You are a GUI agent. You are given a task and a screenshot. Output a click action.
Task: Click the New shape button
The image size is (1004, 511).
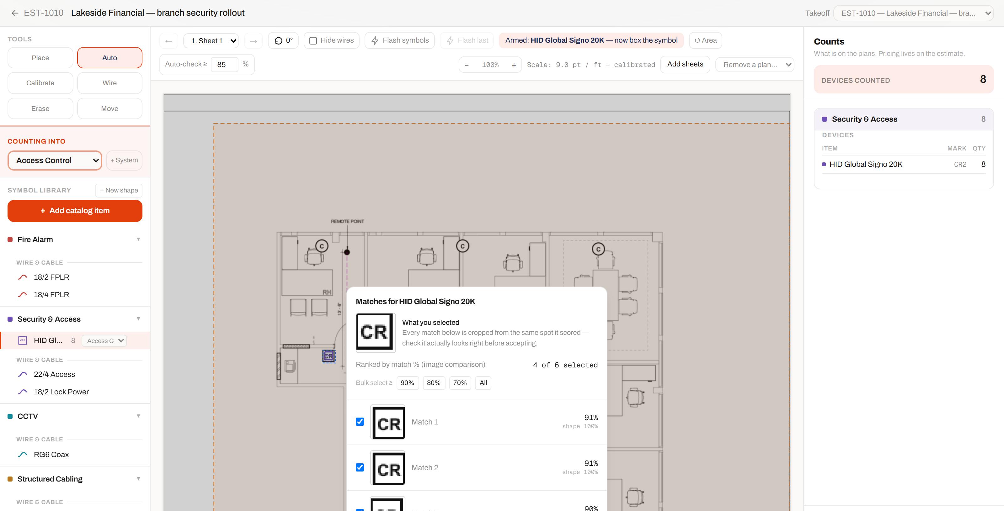[x=119, y=191]
